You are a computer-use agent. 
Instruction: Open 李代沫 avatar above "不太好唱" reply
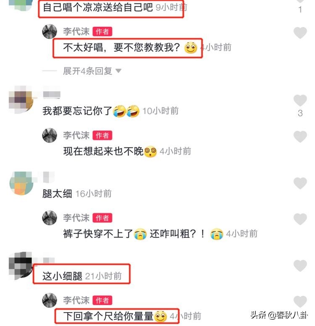click(50, 32)
